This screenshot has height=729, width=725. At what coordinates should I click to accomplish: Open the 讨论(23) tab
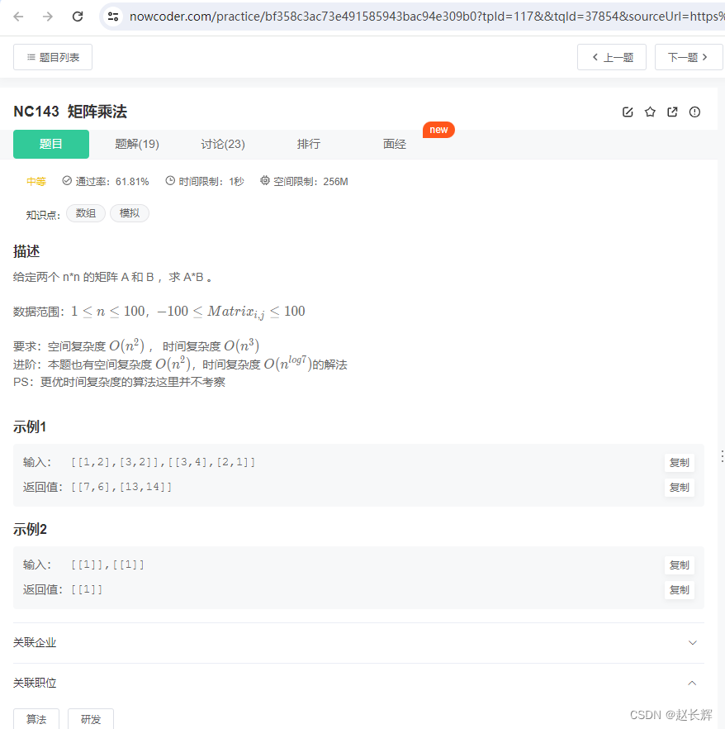(x=222, y=144)
